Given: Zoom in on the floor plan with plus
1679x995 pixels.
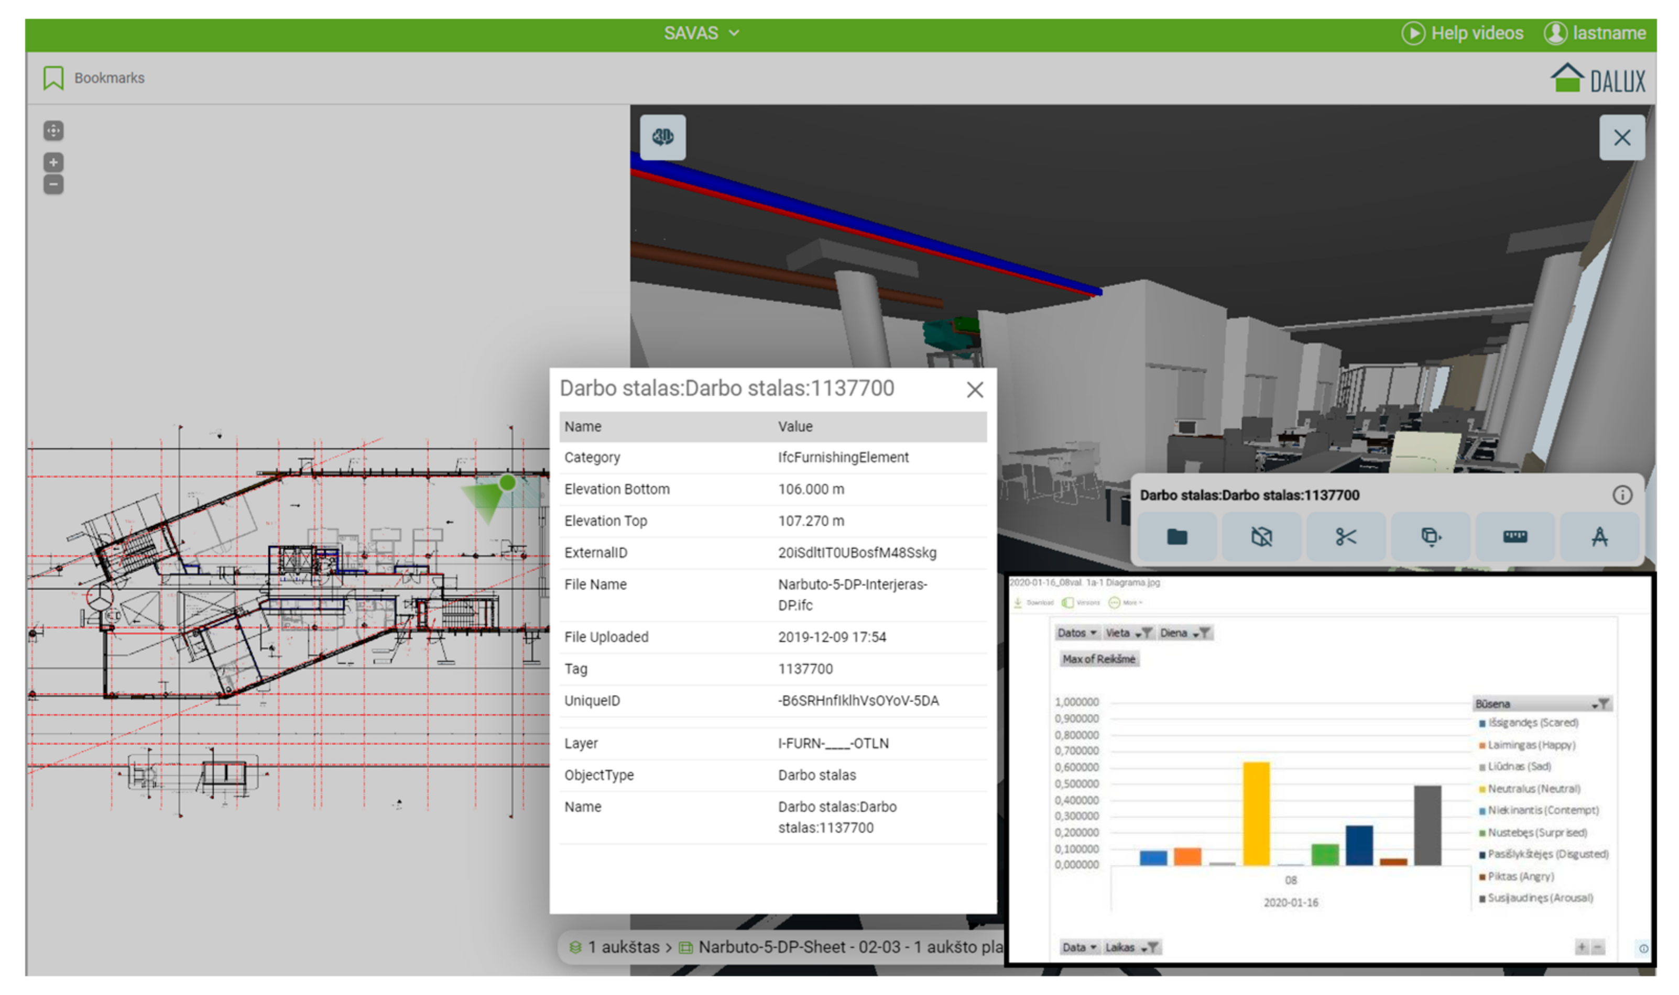Looking at the screenshot, I should pyautogui.click(x=53, y=162).
